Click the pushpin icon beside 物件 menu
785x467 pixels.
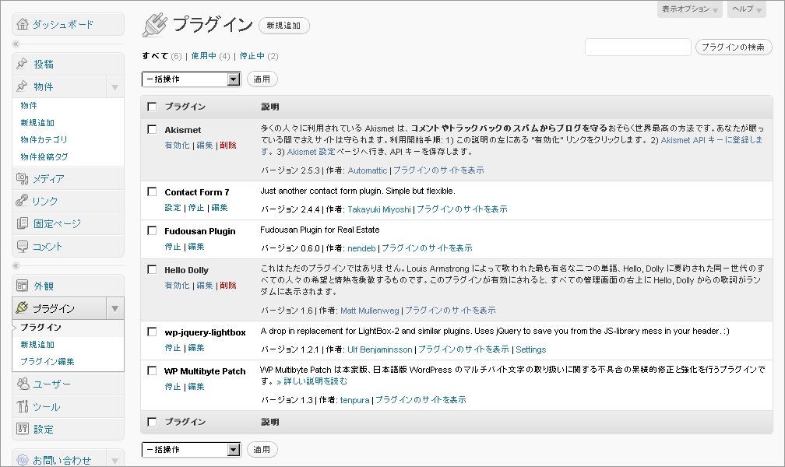pyautogui.click(x=22, y=86)
